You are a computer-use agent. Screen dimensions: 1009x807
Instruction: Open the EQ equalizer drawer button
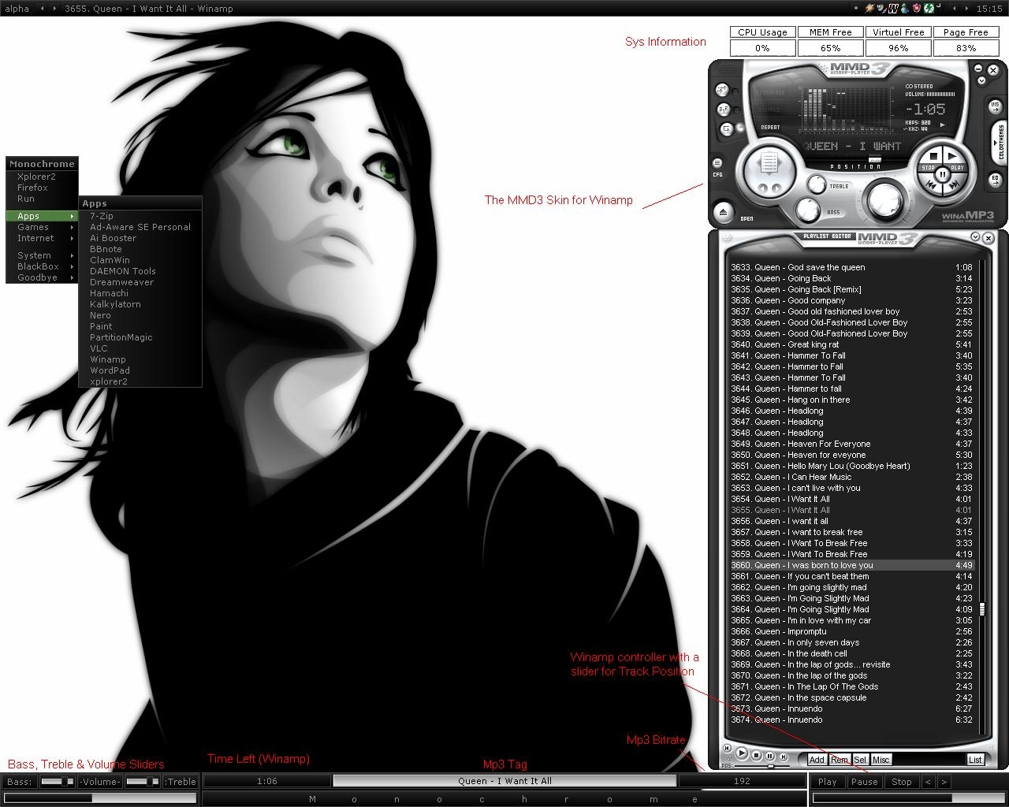[996, 180]
